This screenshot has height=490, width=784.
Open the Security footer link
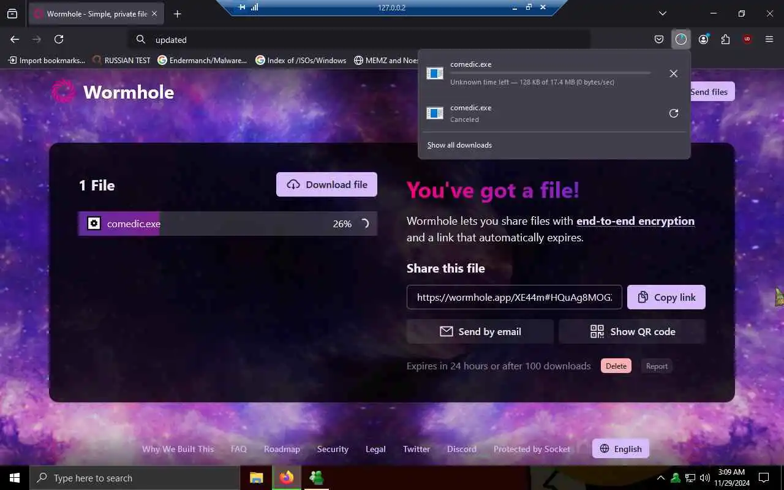coord(333,449)
